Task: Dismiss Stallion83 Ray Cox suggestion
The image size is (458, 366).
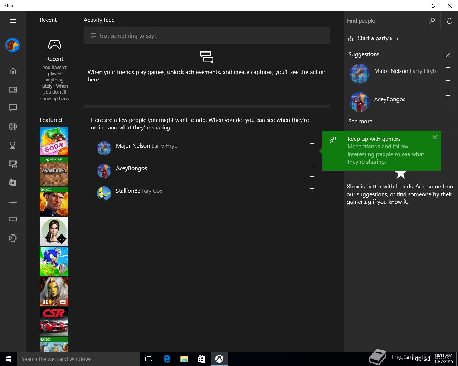Action: 312,199
